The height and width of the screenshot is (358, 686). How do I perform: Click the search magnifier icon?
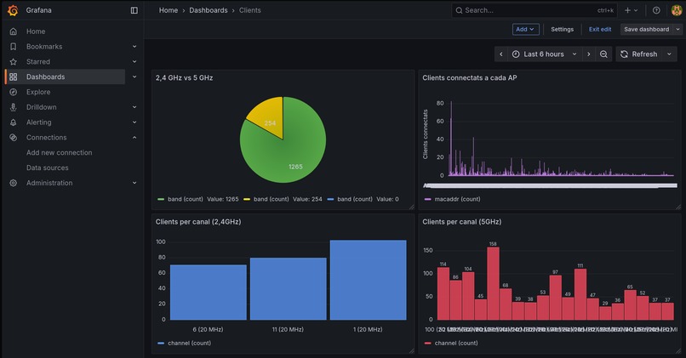tap(459, 10)
